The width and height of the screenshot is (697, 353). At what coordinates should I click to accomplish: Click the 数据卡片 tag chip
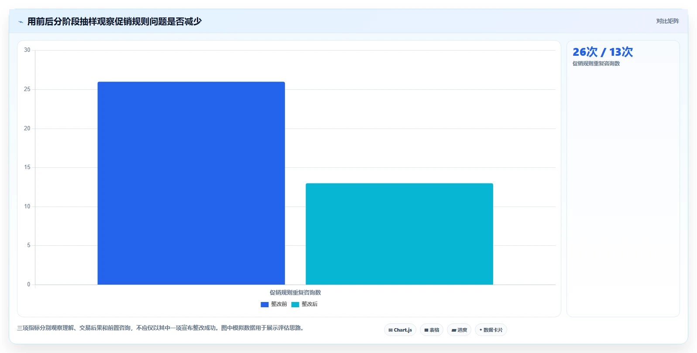tap(491, 330)
